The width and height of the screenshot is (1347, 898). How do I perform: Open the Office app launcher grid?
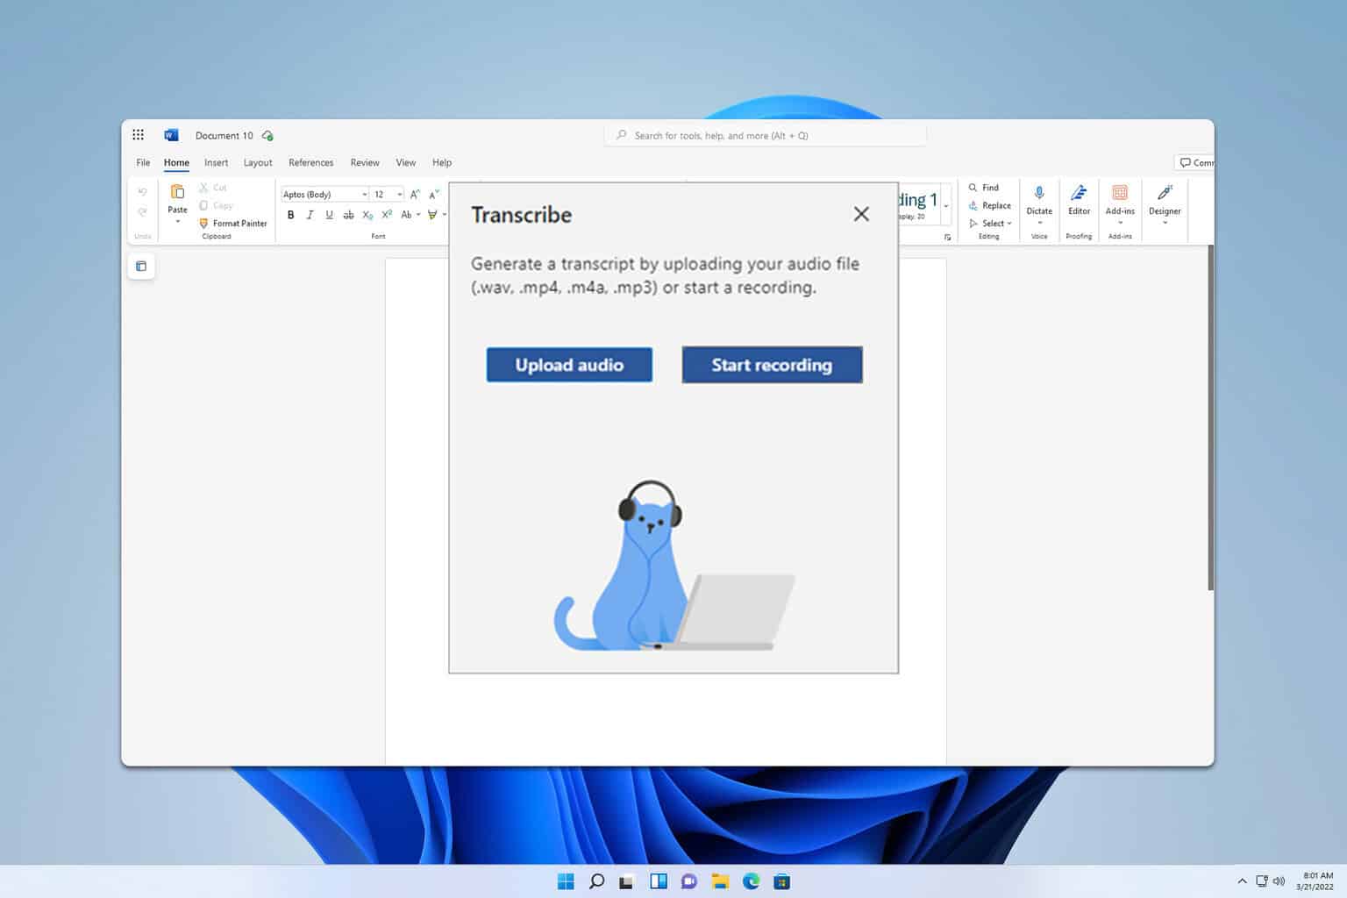(x=138, y=135)
